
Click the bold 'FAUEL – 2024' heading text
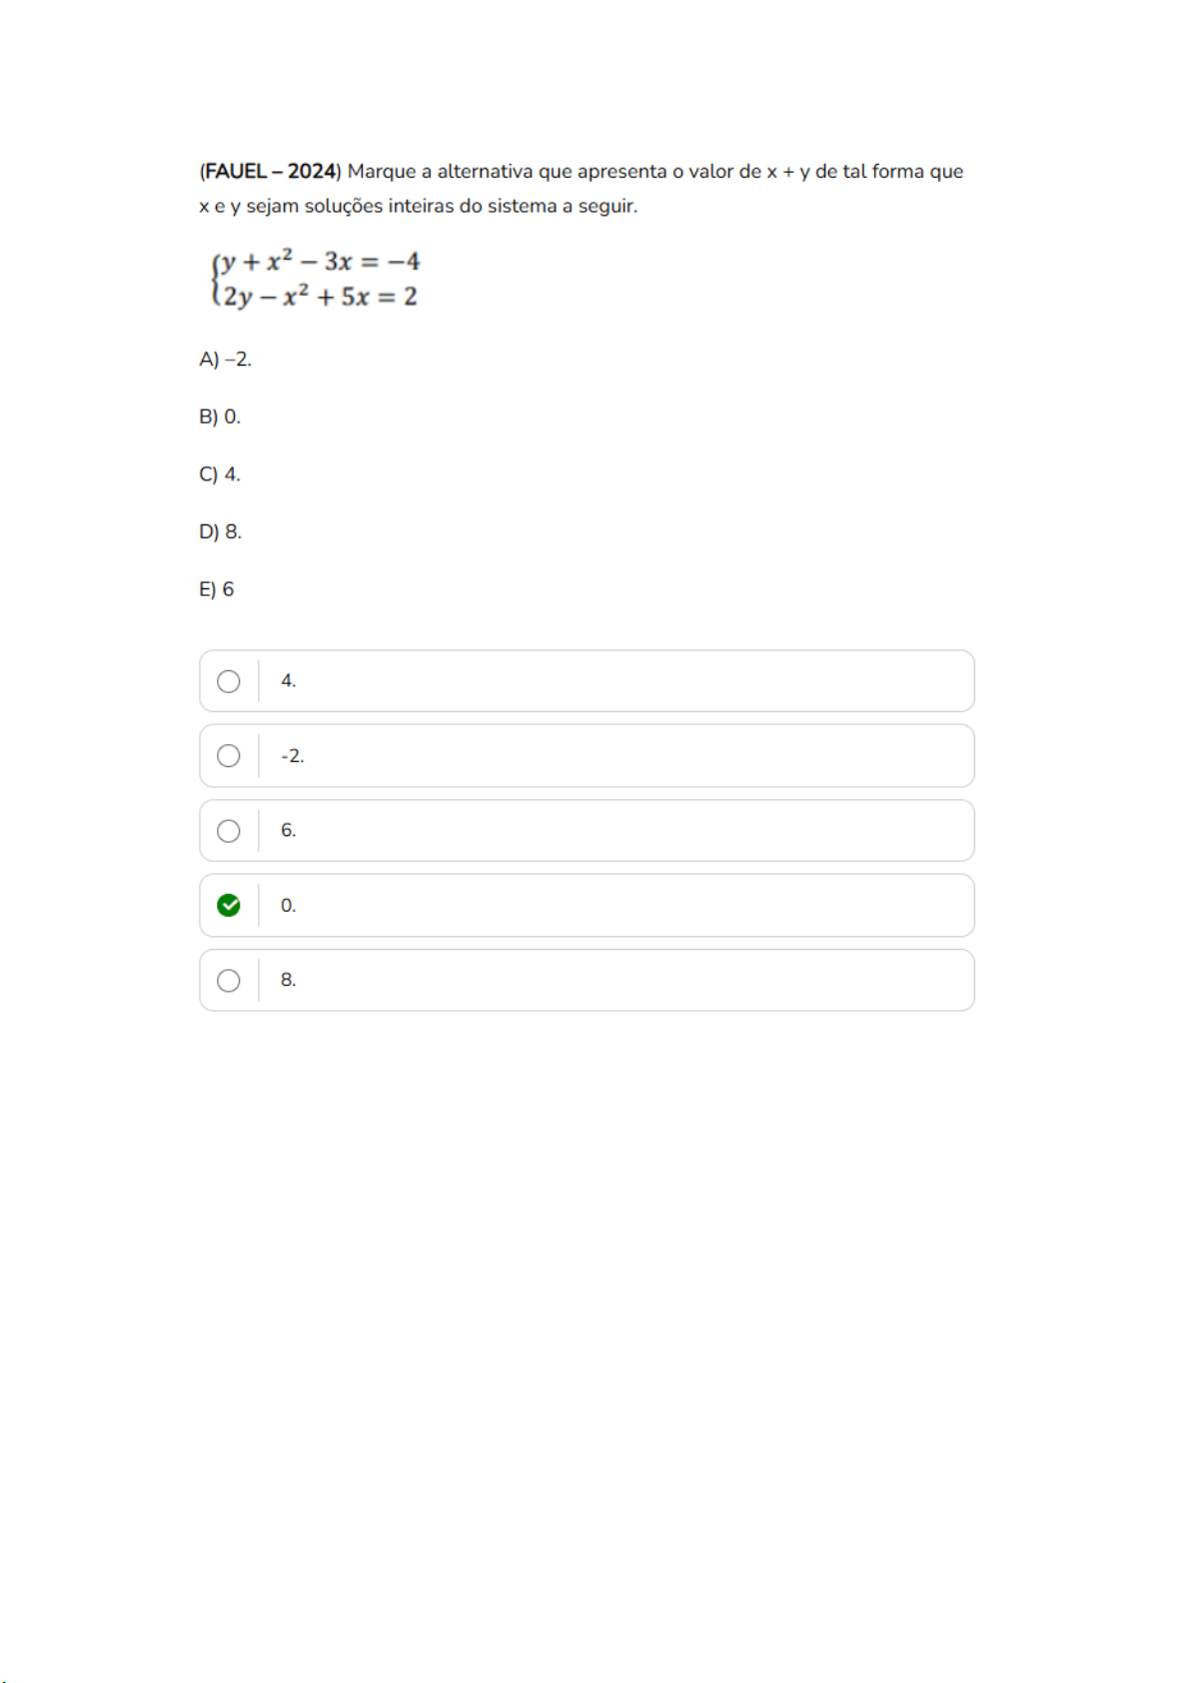coord(270,172)
